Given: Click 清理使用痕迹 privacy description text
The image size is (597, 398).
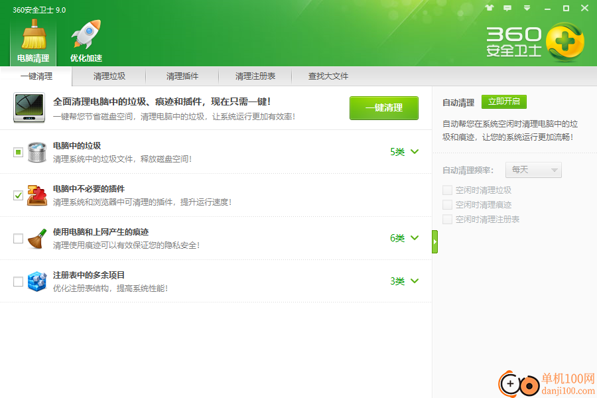Looking at the screenshot, I should click(x=127, y=245).
